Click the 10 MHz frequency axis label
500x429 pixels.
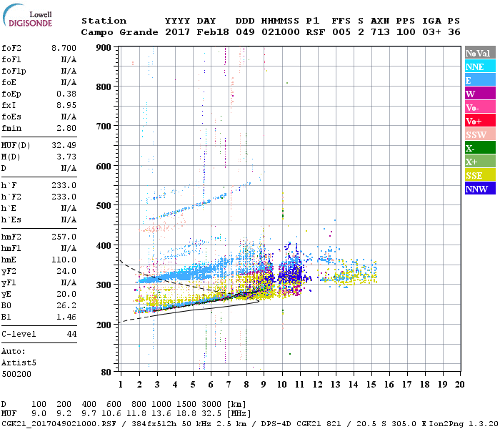pos(281,385)
